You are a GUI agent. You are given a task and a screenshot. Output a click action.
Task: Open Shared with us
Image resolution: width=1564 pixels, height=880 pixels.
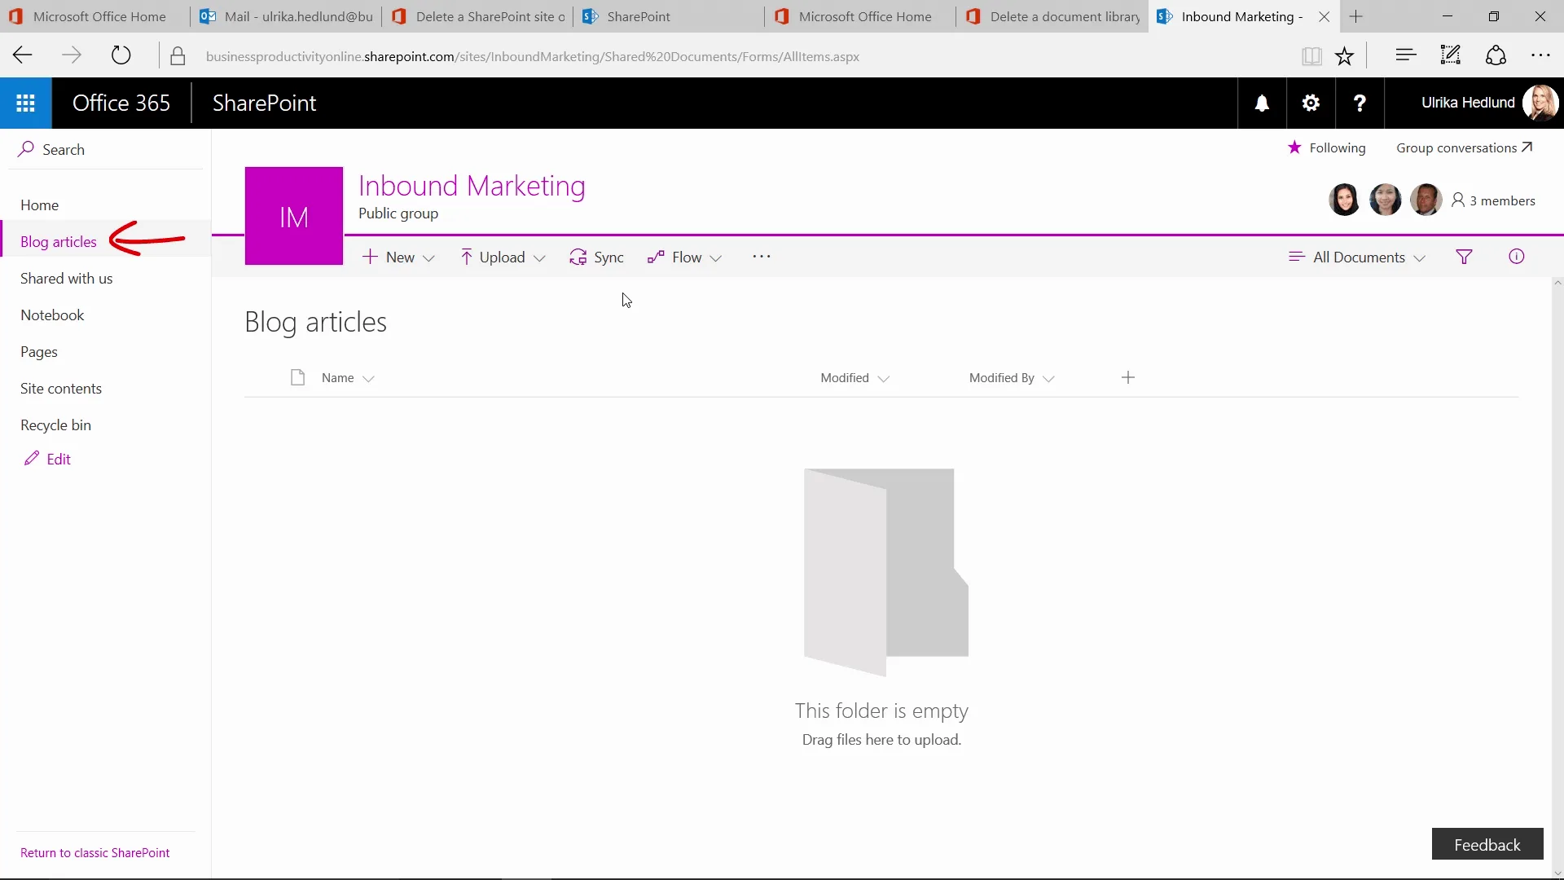click(67, 278)
